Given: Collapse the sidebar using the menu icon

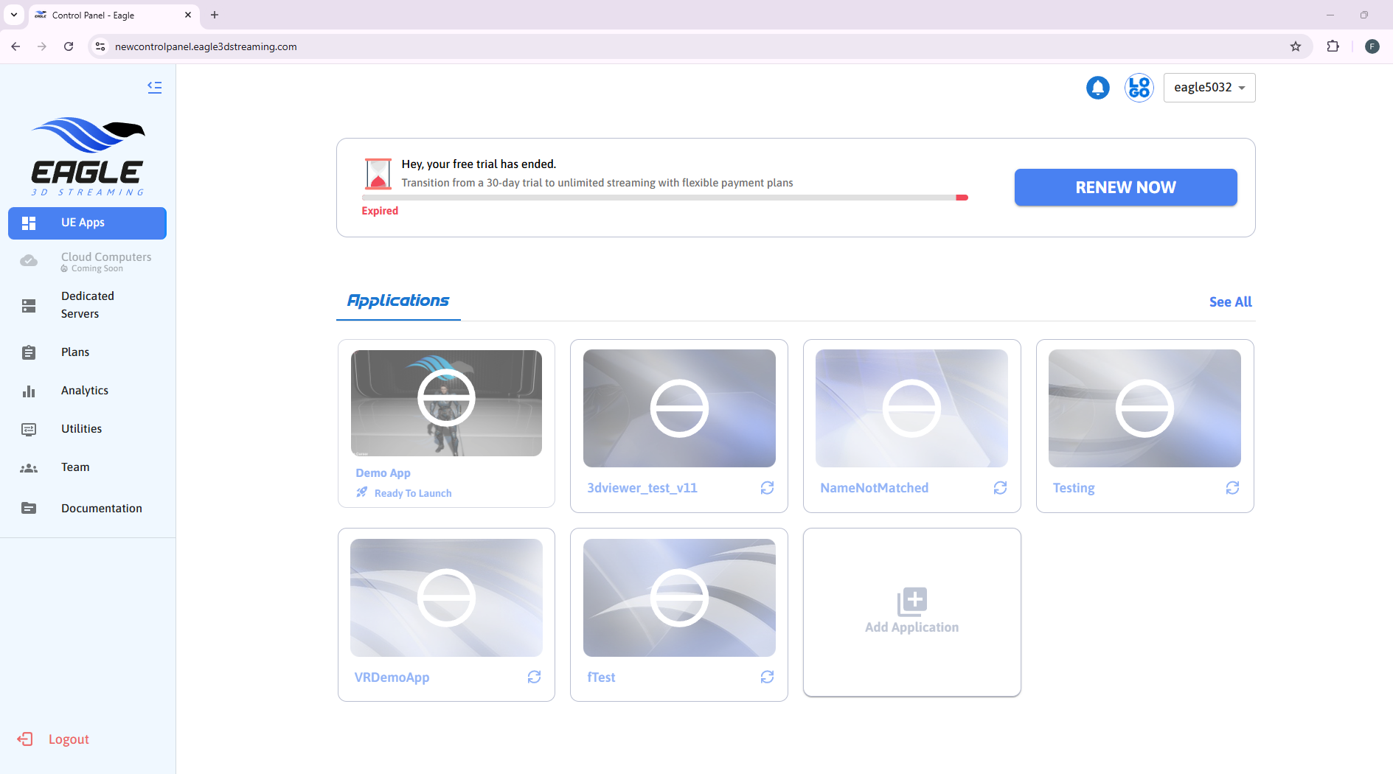Looking at the screenshot, I should (154, 87).
